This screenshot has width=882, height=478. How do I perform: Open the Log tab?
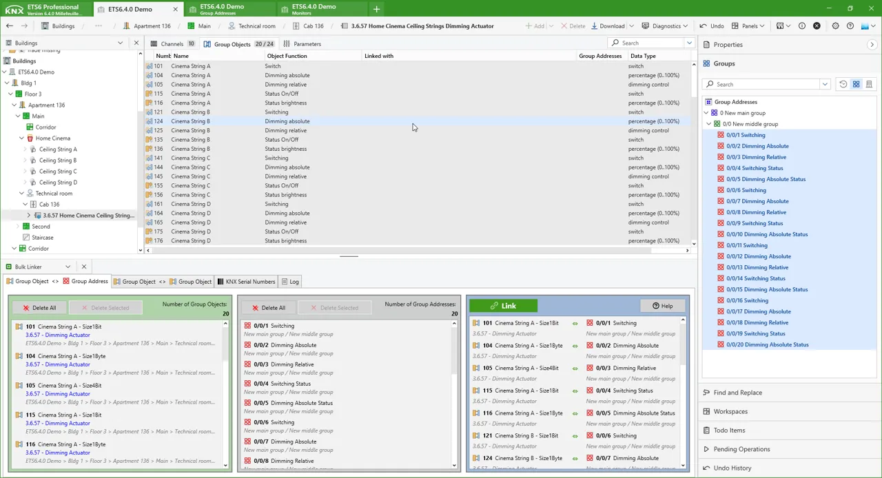click(289, 281)
